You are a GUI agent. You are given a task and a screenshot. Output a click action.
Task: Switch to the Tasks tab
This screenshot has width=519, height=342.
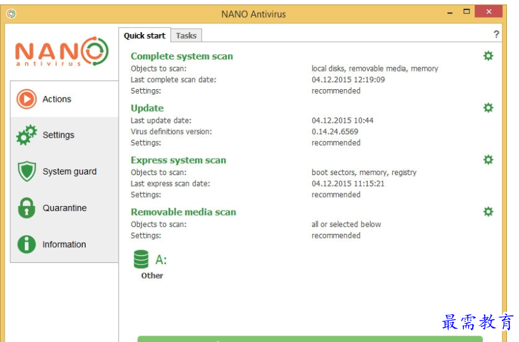point(186,35)
